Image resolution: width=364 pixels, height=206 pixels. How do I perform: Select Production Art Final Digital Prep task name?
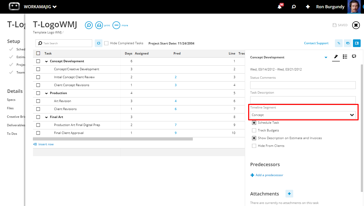tap(77, 125)
